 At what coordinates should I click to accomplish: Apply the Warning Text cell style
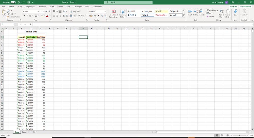click(x=161, y=15)
